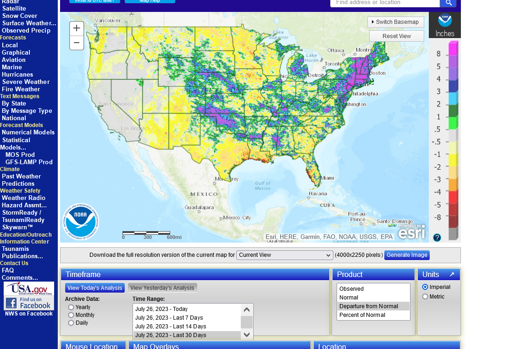Open NWS on Facebook link

point(29,314)
